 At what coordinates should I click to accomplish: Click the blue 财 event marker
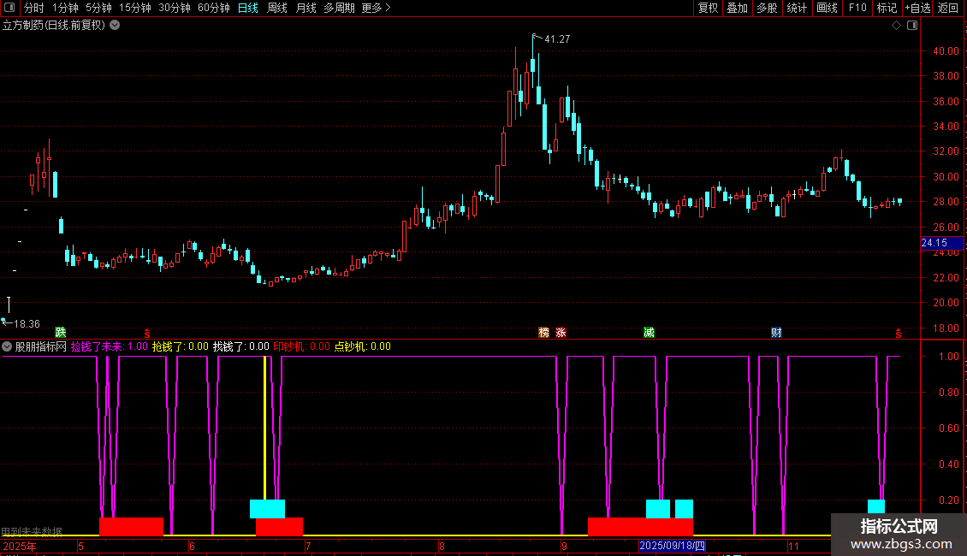[x=776, y=332]
